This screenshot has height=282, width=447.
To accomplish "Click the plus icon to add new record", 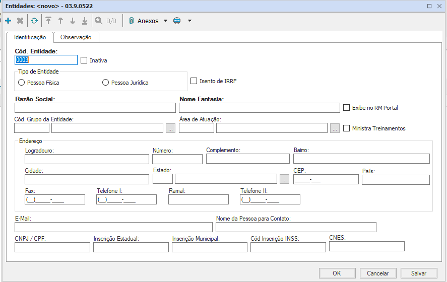I will [x=8, y=21].
